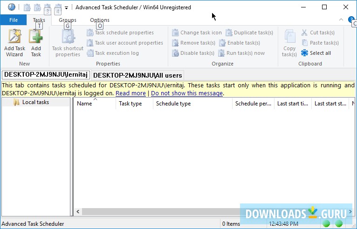
Task: Click the right green status indicator
Action: pyautogui.click(x=339, y=224)
